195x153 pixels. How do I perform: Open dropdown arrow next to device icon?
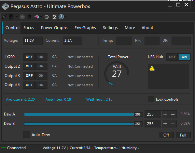point(17,17)
